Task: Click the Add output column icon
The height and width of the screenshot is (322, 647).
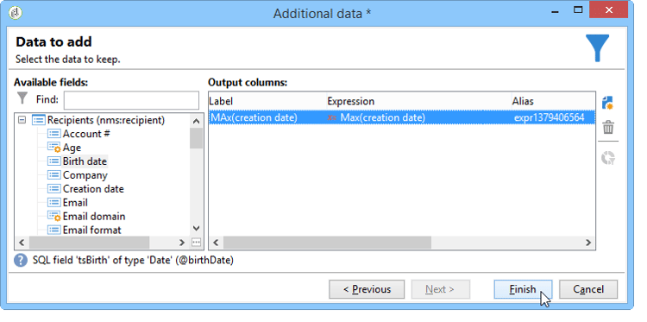Action: tap(607, 103)
